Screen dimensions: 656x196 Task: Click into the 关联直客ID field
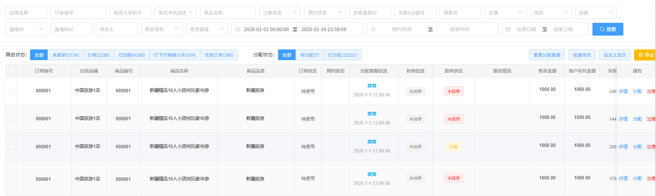370,12
